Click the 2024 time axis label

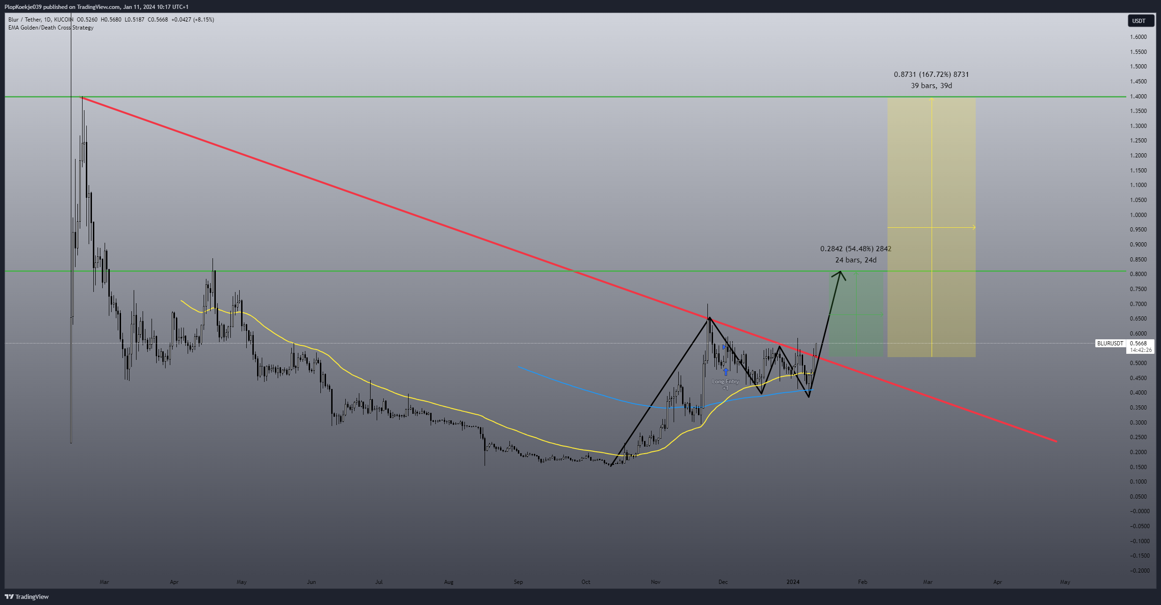[793, 582]
